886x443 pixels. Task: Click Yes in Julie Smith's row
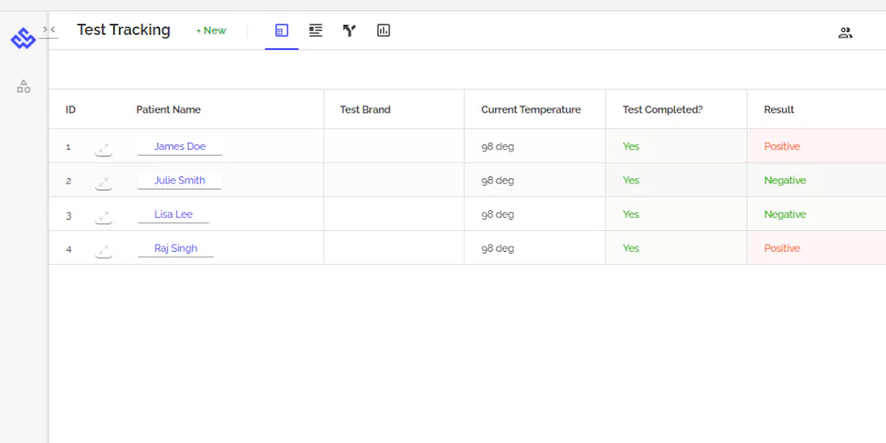pos(631,180)
